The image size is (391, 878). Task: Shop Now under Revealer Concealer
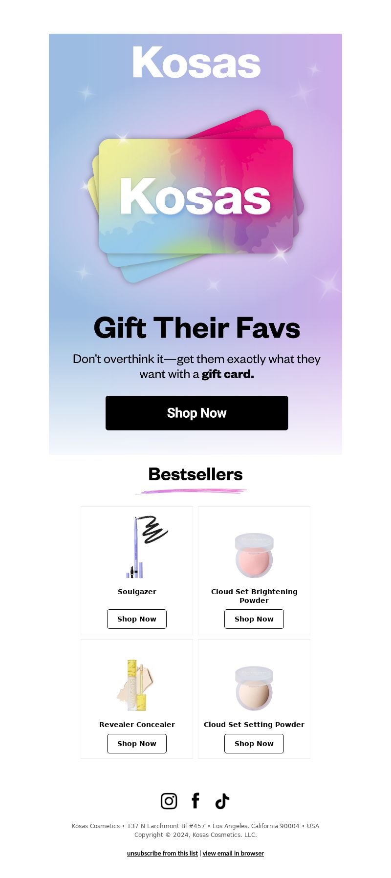click(x=137, y=744)
